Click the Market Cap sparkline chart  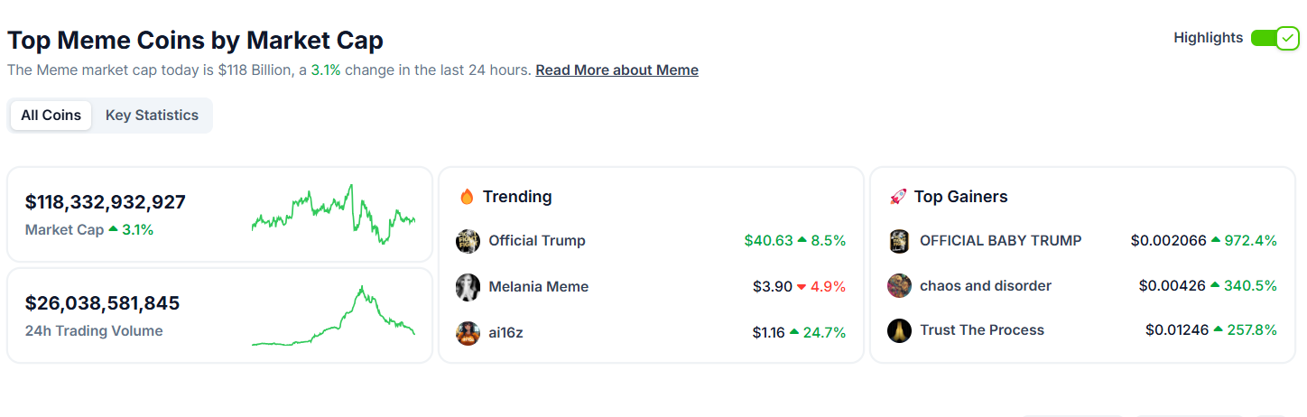(334, 215)
